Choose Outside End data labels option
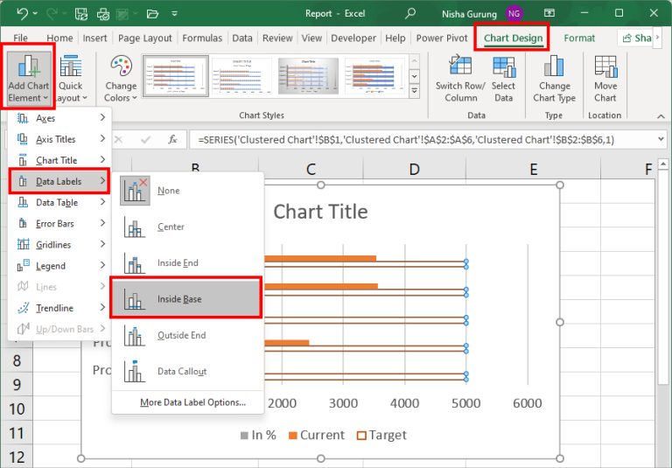The height and width of the screenshot is (468, 672). pos(188,335)
